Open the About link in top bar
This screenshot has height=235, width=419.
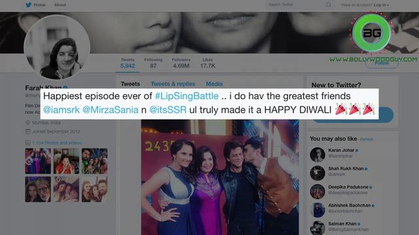pos(60,5)
